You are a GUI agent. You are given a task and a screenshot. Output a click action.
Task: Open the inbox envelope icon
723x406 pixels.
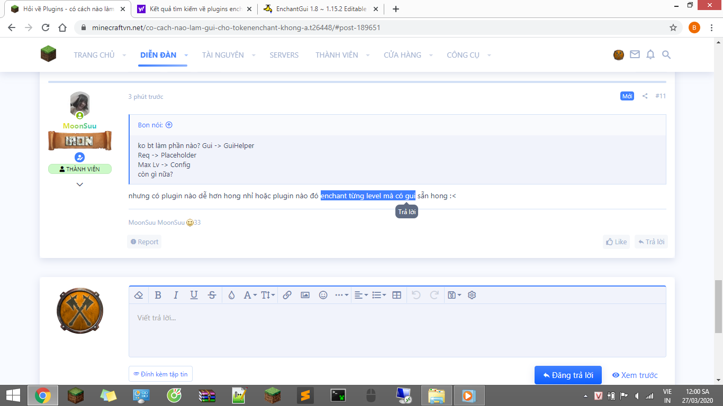click(x=635, y=54)
